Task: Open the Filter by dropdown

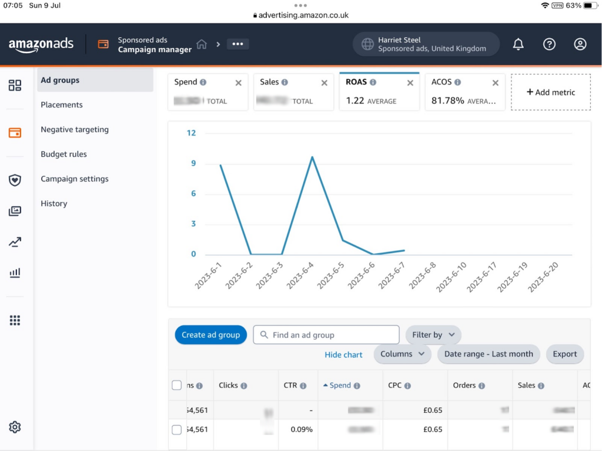Action: (x=433, y=335)
